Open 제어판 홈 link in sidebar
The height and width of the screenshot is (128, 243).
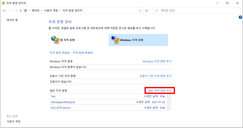(12, 20)
